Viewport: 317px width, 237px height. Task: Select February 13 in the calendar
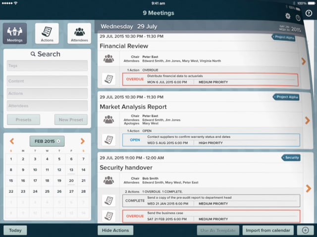(x=71, y=170)
